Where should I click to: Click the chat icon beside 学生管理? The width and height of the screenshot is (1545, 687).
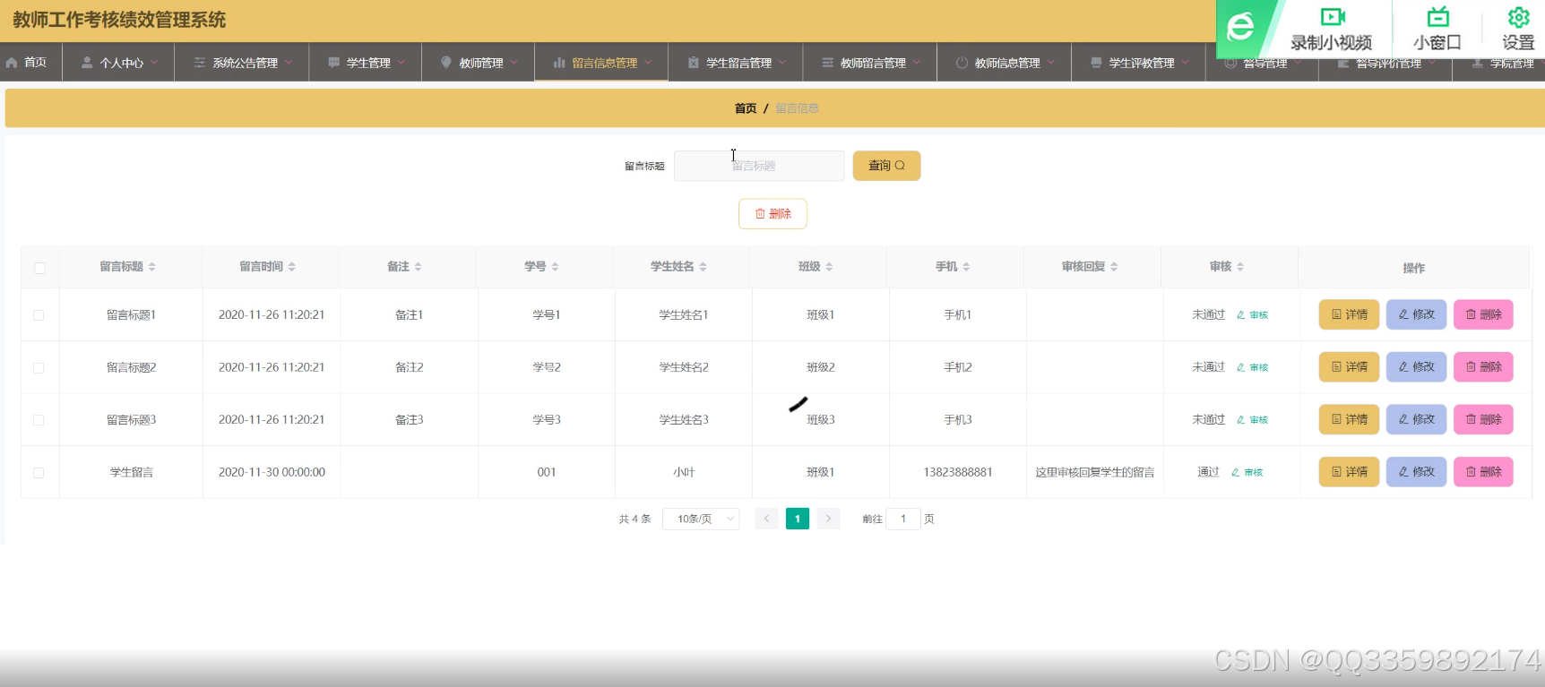click(x=334, y=63)
